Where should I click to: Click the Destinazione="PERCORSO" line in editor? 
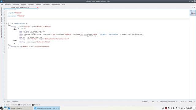click(16, 16)
